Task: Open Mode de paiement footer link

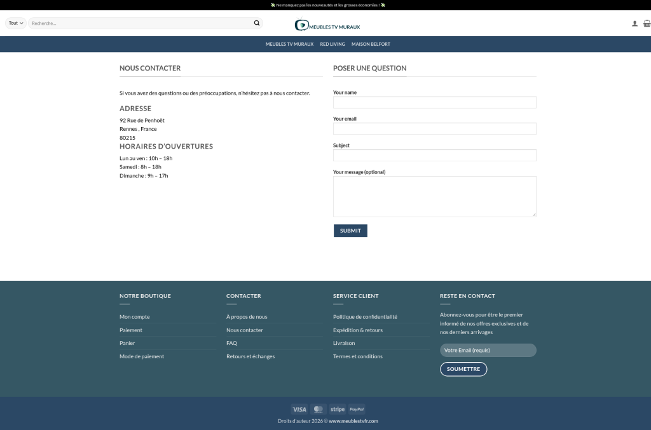Action: point(142,356)
